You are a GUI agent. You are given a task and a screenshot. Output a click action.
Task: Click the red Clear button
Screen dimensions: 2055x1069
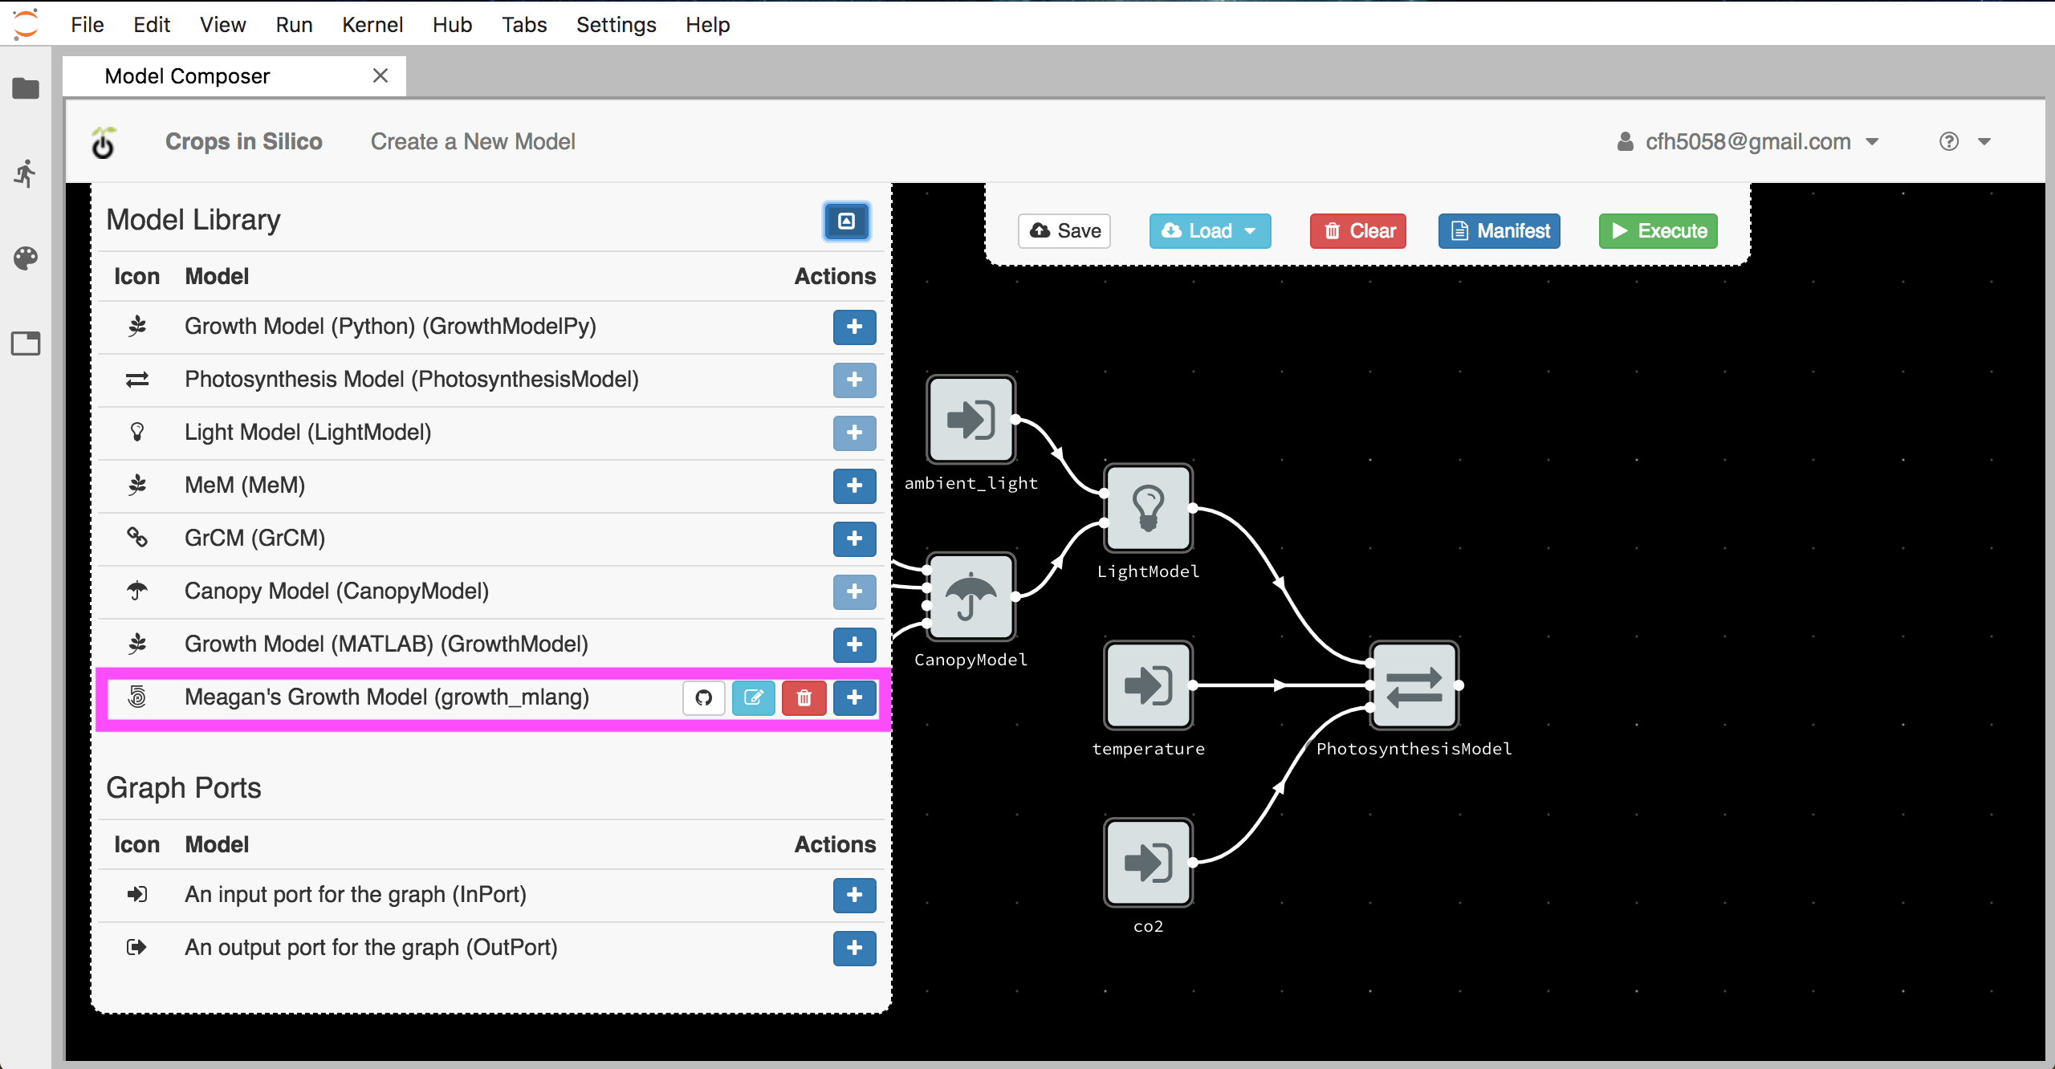(1358, 231)
